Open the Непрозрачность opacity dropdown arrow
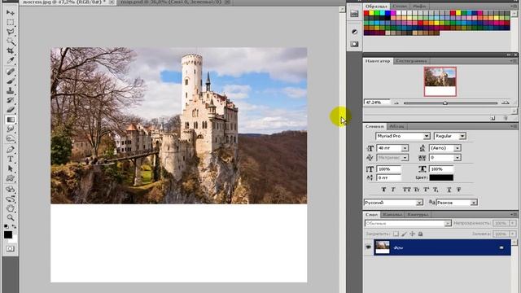This screenshot has height=293, width=521. pyautogui.click(x=513, y=223)
